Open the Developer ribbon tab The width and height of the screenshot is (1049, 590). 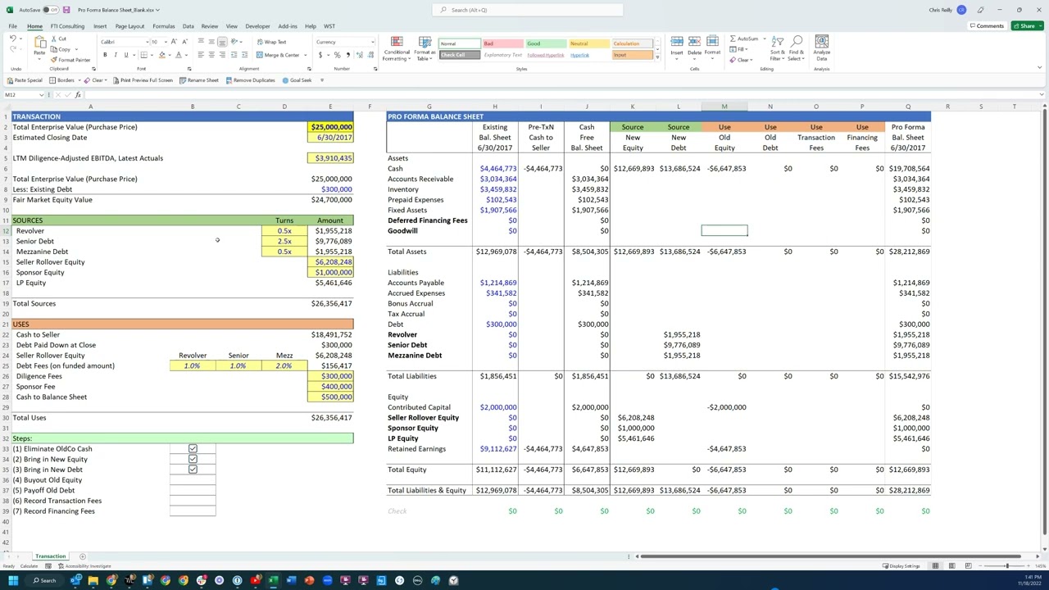point(257,26)
